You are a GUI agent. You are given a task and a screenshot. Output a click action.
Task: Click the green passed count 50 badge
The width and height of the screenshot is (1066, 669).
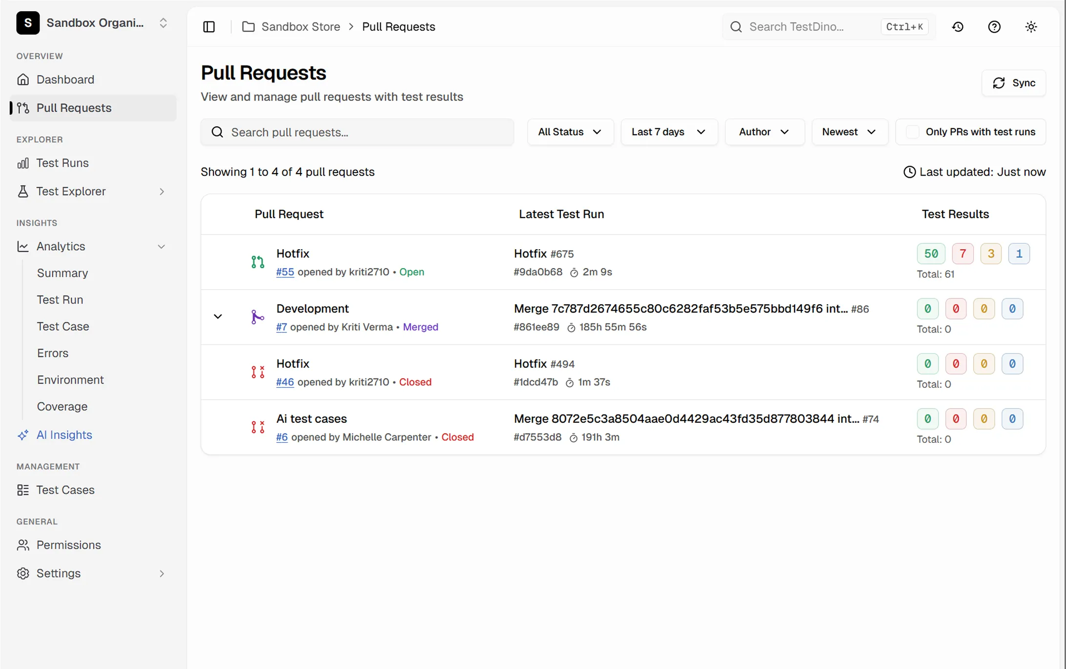click(931, 254)
